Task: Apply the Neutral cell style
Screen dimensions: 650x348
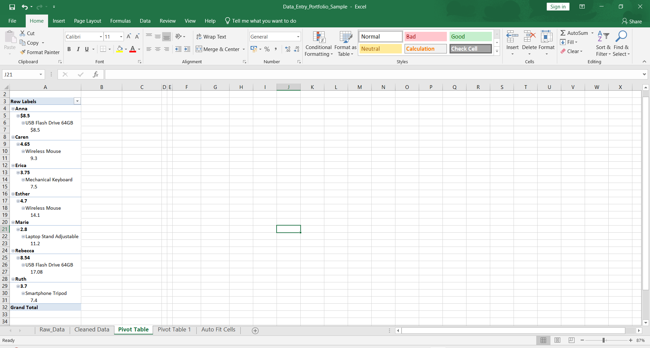Action: (x=381, y=49)
